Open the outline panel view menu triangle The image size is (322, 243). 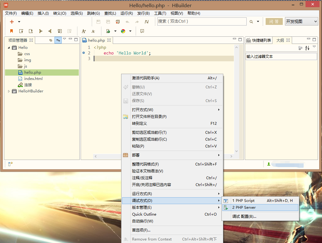point(314,47)
